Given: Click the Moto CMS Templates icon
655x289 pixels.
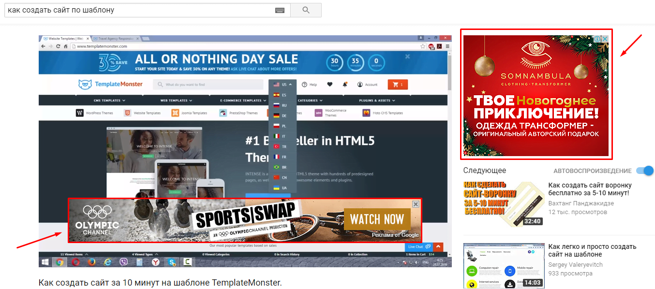Looking at the screenshot, I should 366,113.
